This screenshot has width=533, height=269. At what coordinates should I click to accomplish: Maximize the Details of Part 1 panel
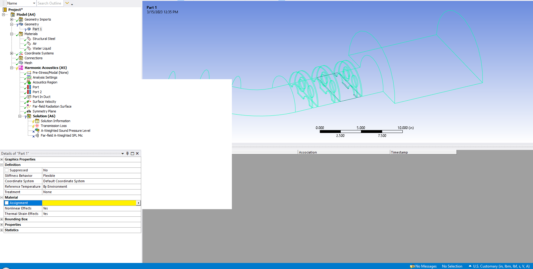click(x=132, y=154)
